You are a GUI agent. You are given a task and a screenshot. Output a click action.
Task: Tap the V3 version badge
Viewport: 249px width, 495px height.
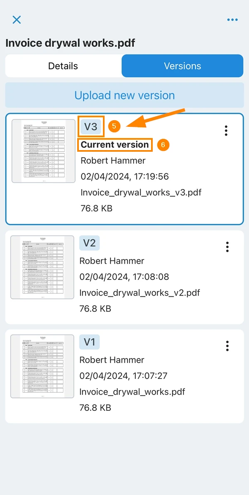tap(91, 127)
